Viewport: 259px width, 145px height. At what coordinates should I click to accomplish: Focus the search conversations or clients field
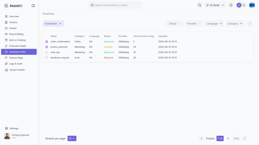116,5
